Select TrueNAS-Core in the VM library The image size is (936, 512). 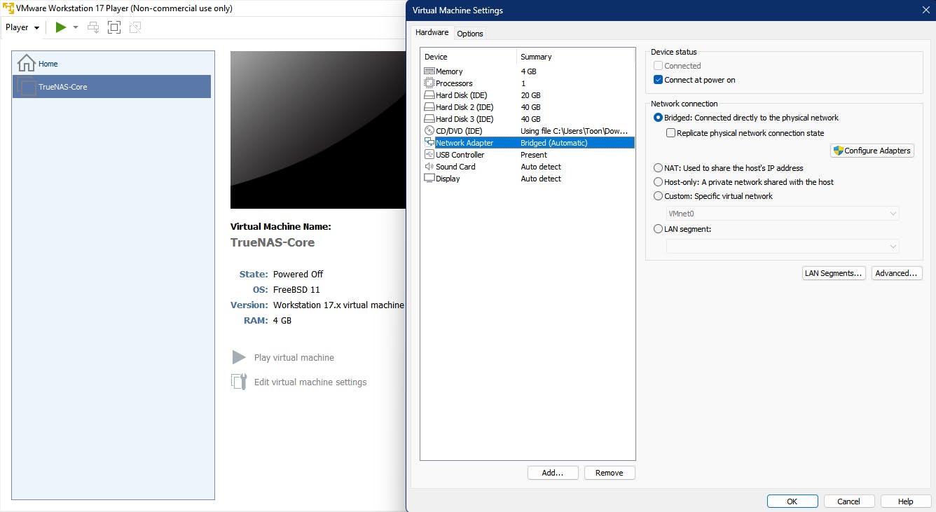coord(111,87)
